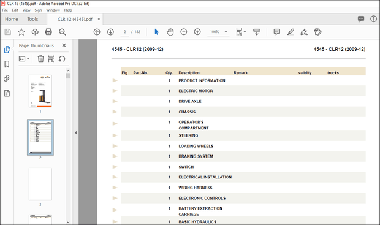Screen dimensions: 380x225
Task: Delete selected page with trash icon
Action: [x=40, y=59]
